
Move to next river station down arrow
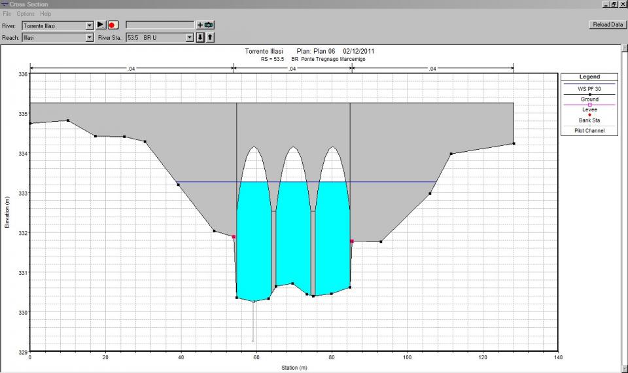click(201, 37)
